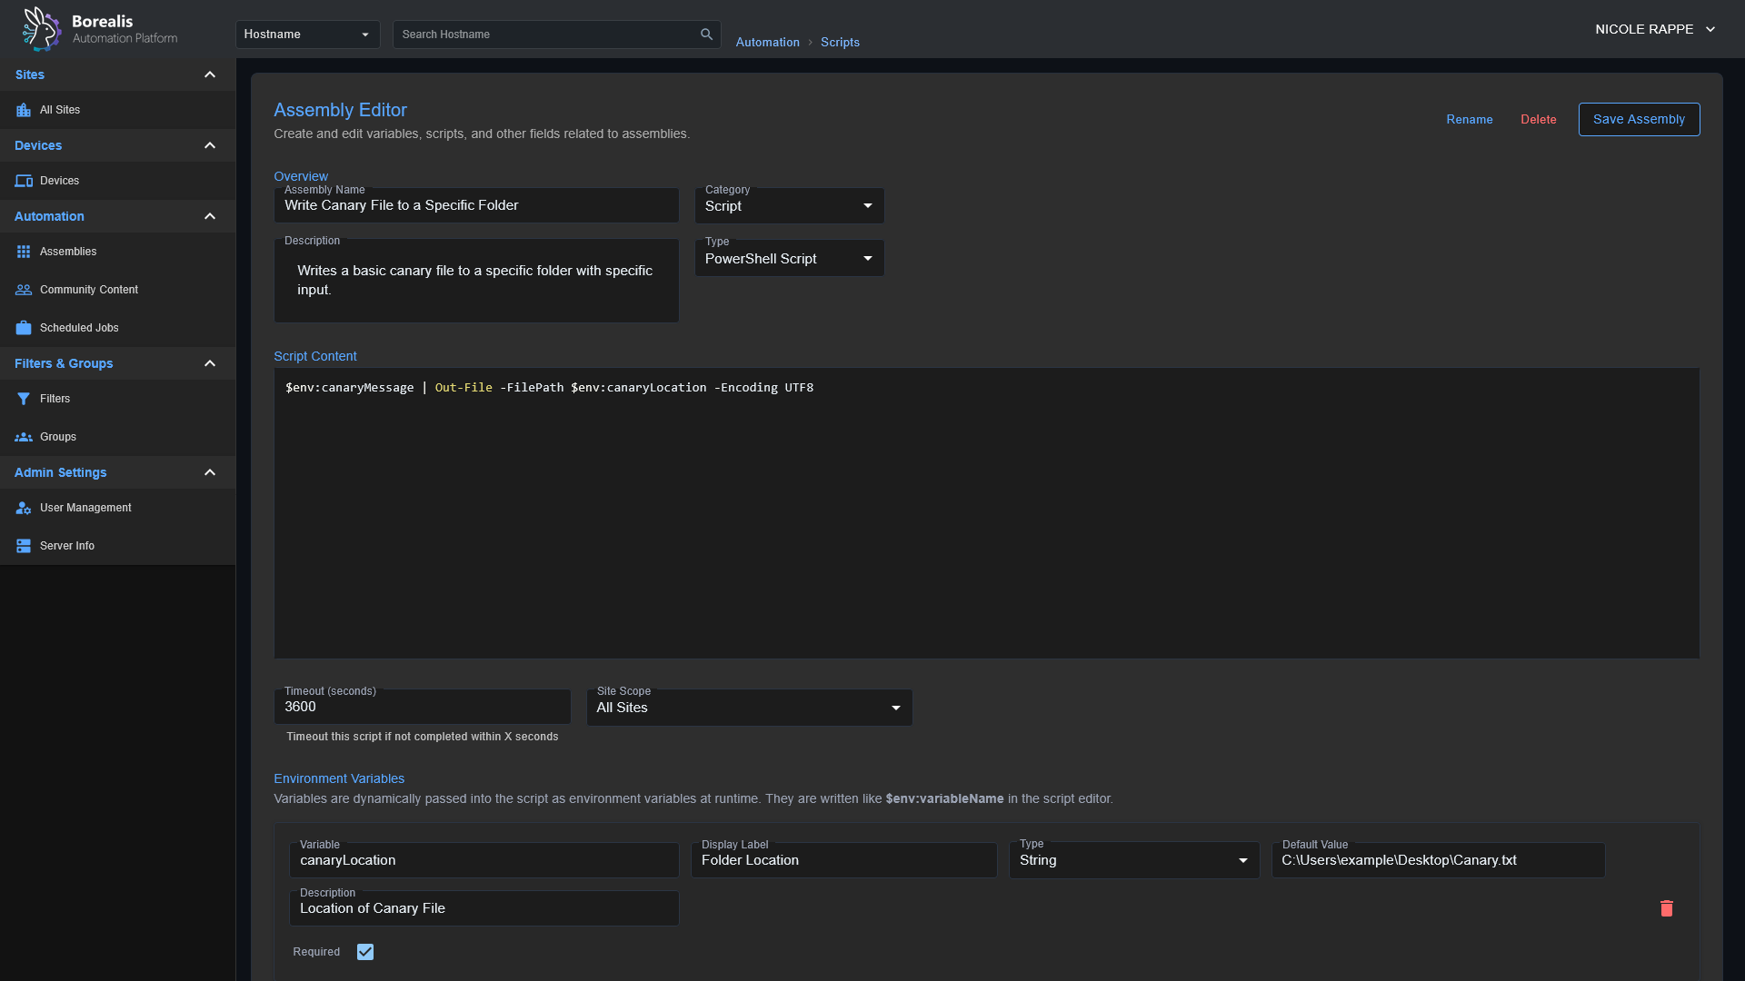The height and width of the screenshot is (981, 1745).
Task: Click the search magnifier icon
Action: 706,34
